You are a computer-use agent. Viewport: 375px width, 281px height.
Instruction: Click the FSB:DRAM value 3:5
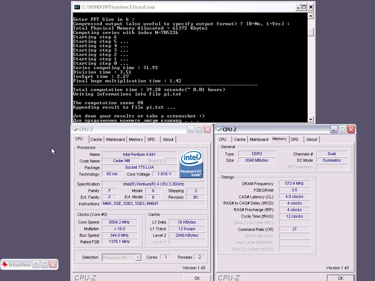click(294, 190)
